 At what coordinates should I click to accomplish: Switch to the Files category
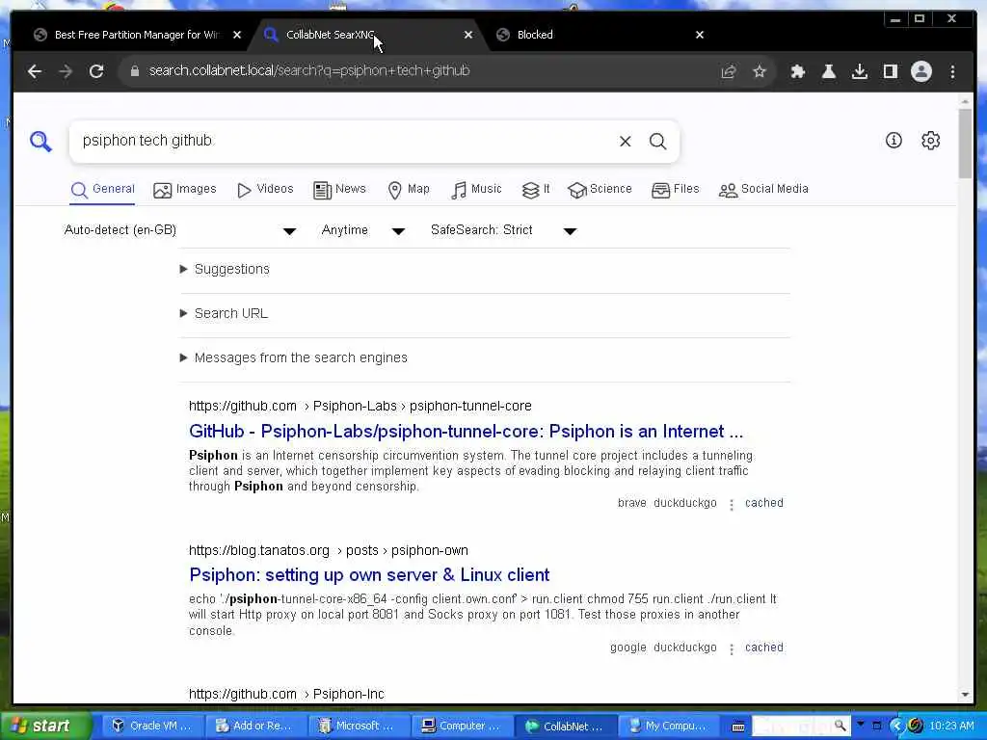pos(676,190)
